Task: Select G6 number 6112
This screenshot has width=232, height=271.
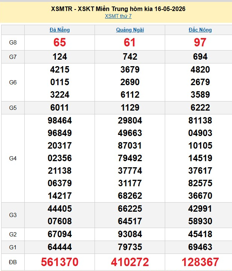Action: pyautogui.click(x=130, y=95)
